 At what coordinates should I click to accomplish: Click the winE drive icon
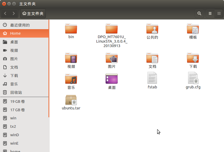point(5,143)
